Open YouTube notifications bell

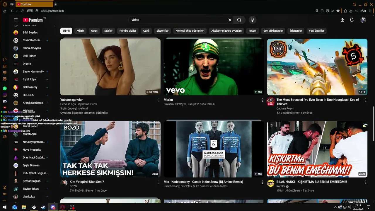(x=352, y=20)
